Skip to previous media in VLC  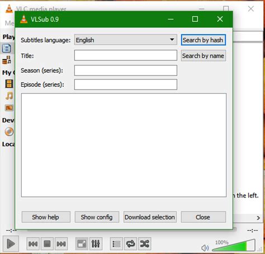(33, 243)
